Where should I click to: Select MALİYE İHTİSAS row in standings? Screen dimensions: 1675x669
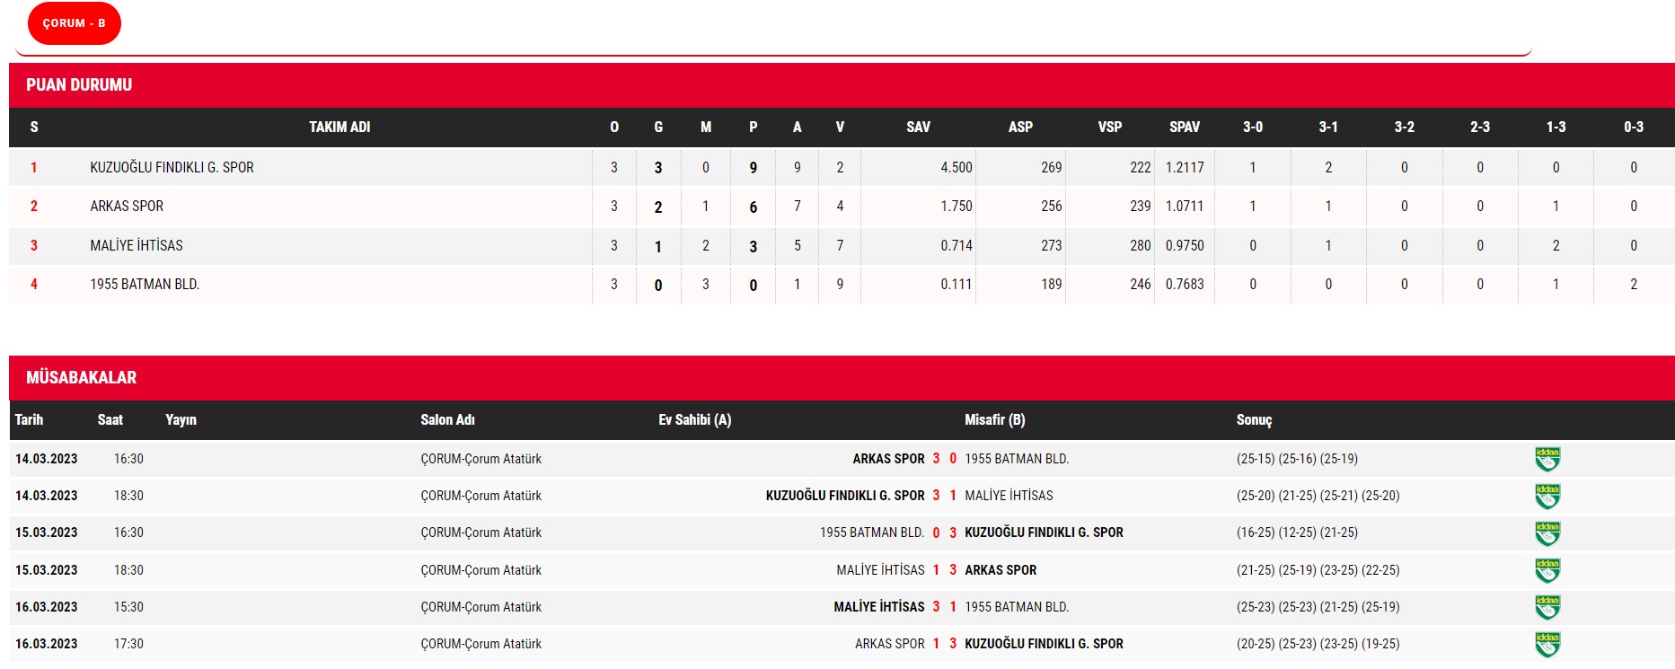point(137,246)
